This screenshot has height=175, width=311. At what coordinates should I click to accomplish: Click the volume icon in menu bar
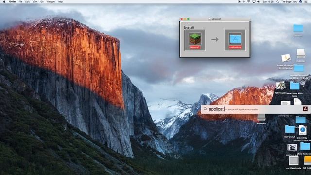[259, 2]
